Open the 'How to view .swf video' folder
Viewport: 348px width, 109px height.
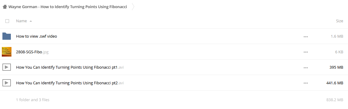click(x=37, y=36)
